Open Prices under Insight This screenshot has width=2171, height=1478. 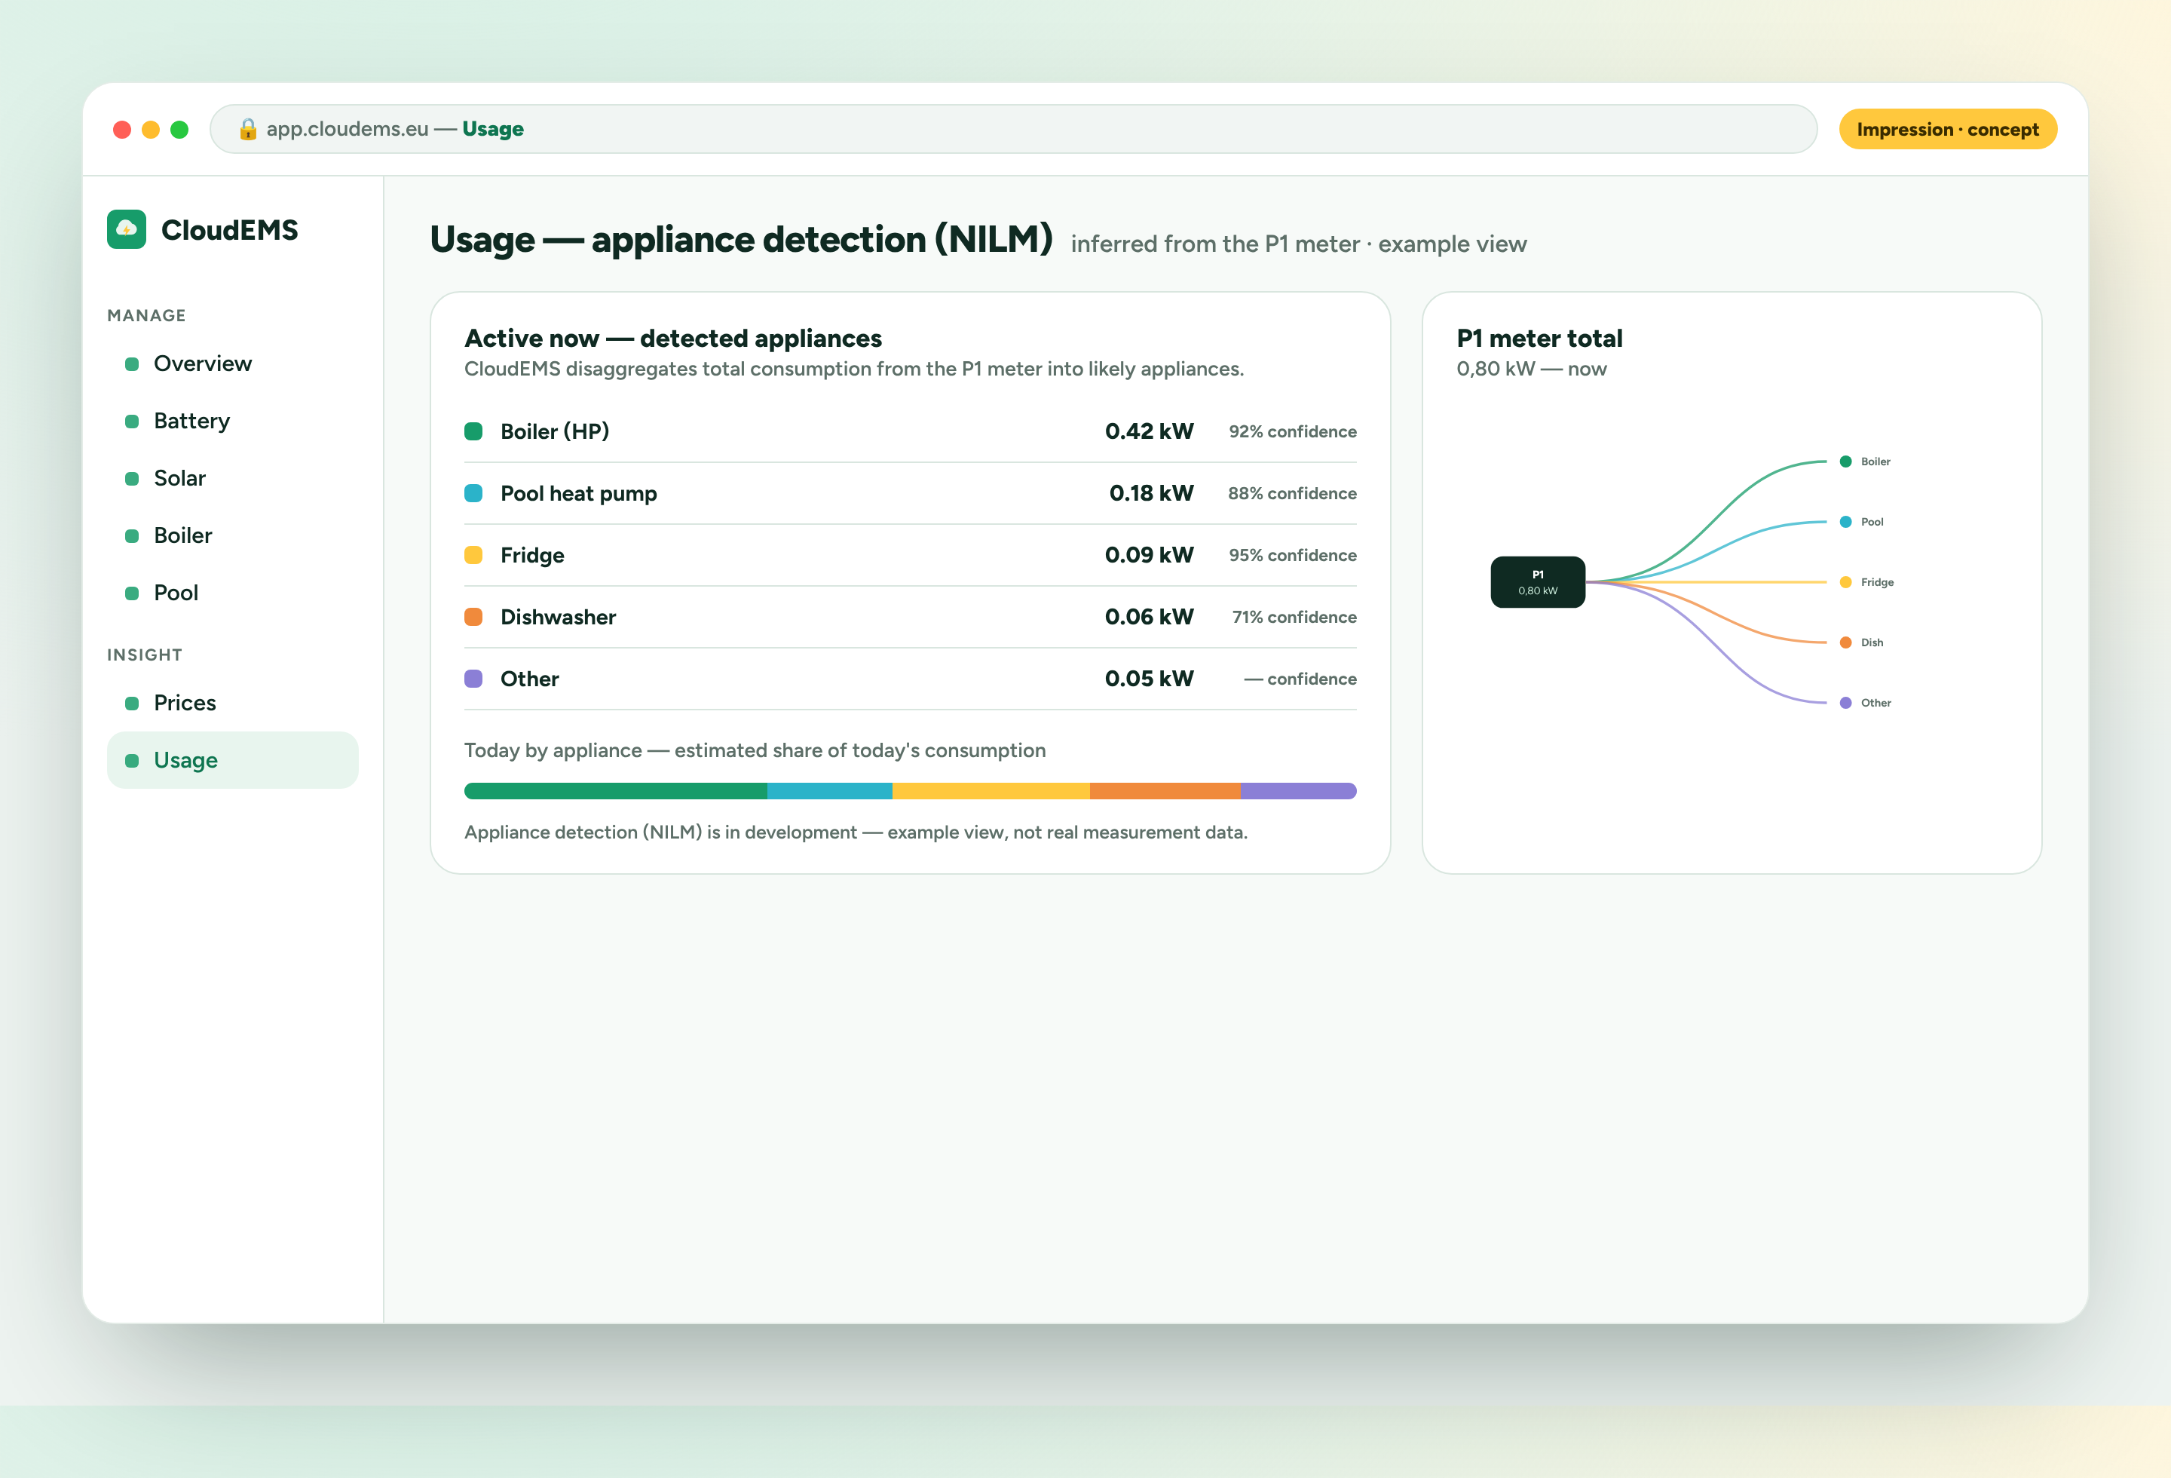[233, 703]
